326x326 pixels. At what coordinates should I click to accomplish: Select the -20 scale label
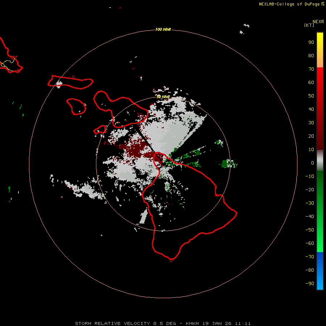click(x=310, y=189)
